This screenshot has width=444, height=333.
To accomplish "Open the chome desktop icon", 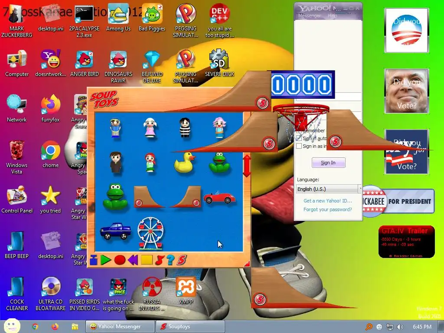I will pos(51,154).
